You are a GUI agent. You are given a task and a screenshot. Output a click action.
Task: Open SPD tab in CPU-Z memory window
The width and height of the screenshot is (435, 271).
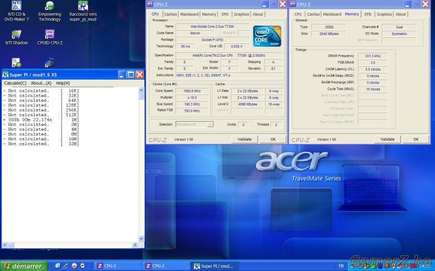tap(368, 14)
